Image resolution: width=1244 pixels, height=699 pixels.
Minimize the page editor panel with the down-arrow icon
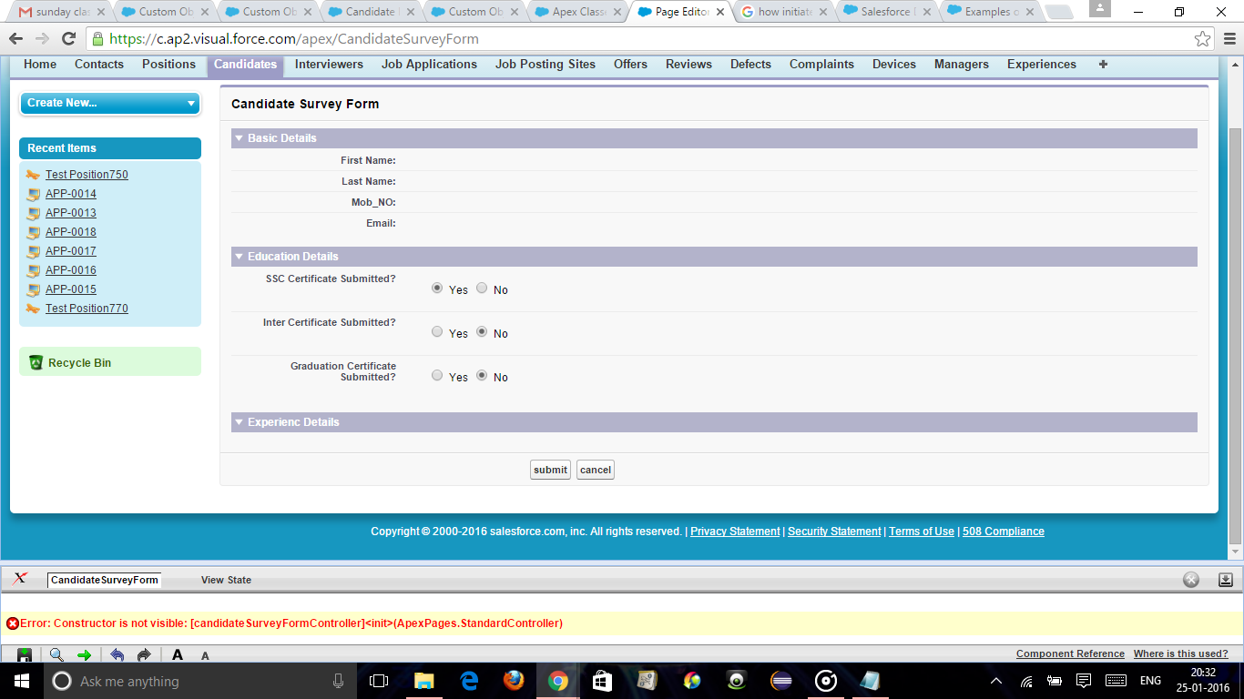coord(1226,580)
